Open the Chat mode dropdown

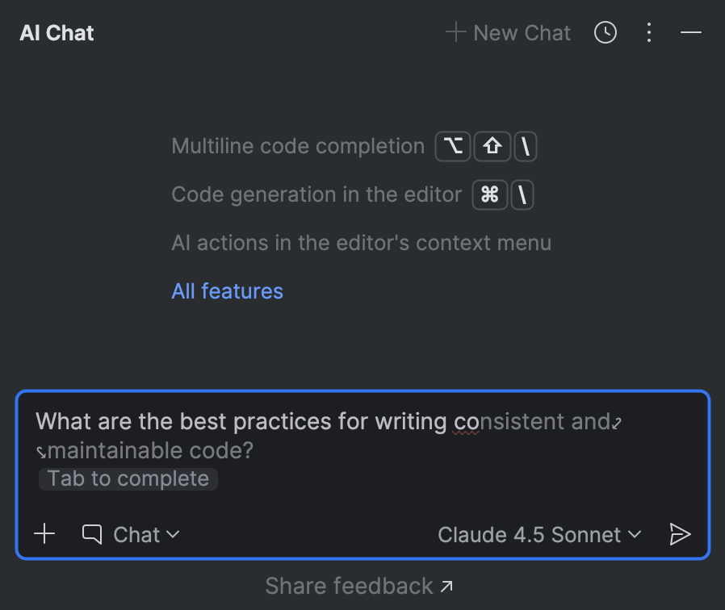click(x=147, y=534)
